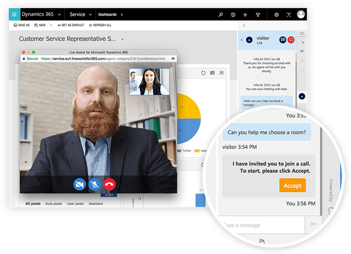Image resolution: width=351 pixels, height=254 pixels.
Task: Click Refresh All
Action: click(x=100, y=25)
